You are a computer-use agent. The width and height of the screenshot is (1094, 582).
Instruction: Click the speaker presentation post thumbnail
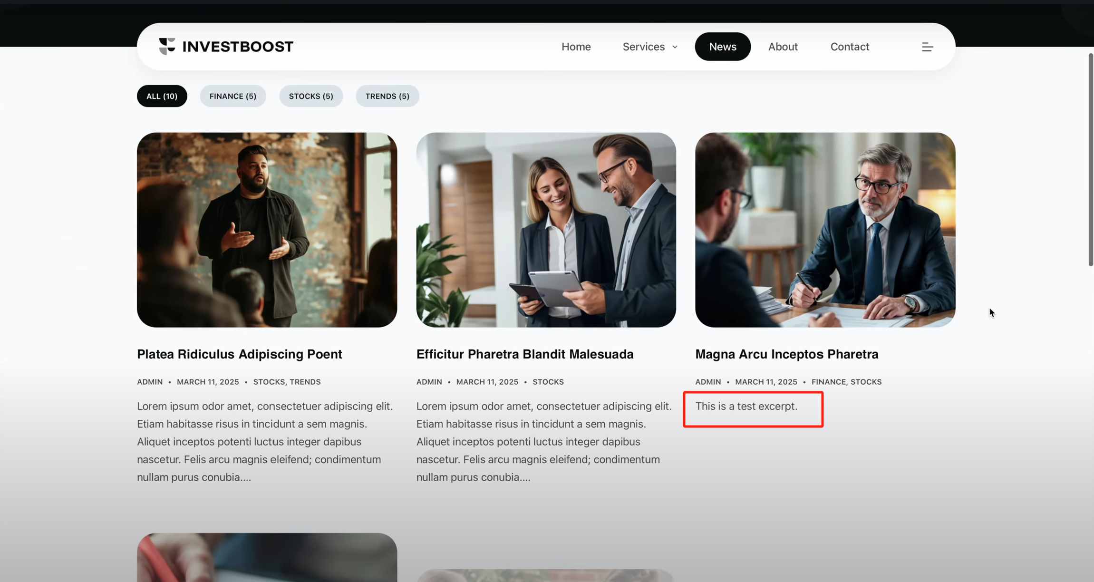click(x=267, y=230)
